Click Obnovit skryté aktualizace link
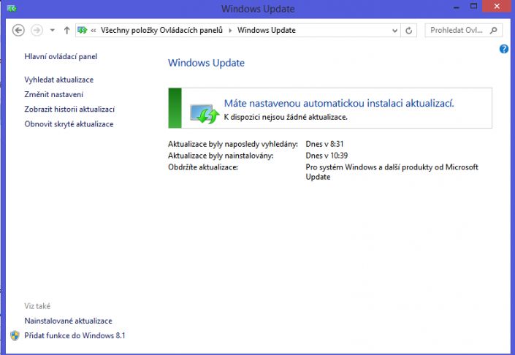This screenshot has width=515, height=355. pyautogui.click(x=69, y=123)
